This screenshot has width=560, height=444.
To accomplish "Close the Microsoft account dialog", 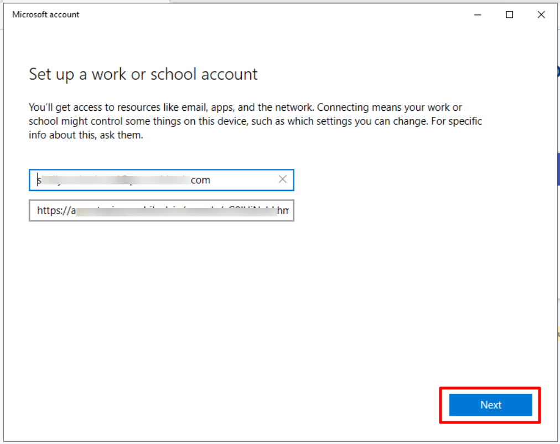I will (x=541, y=14).
